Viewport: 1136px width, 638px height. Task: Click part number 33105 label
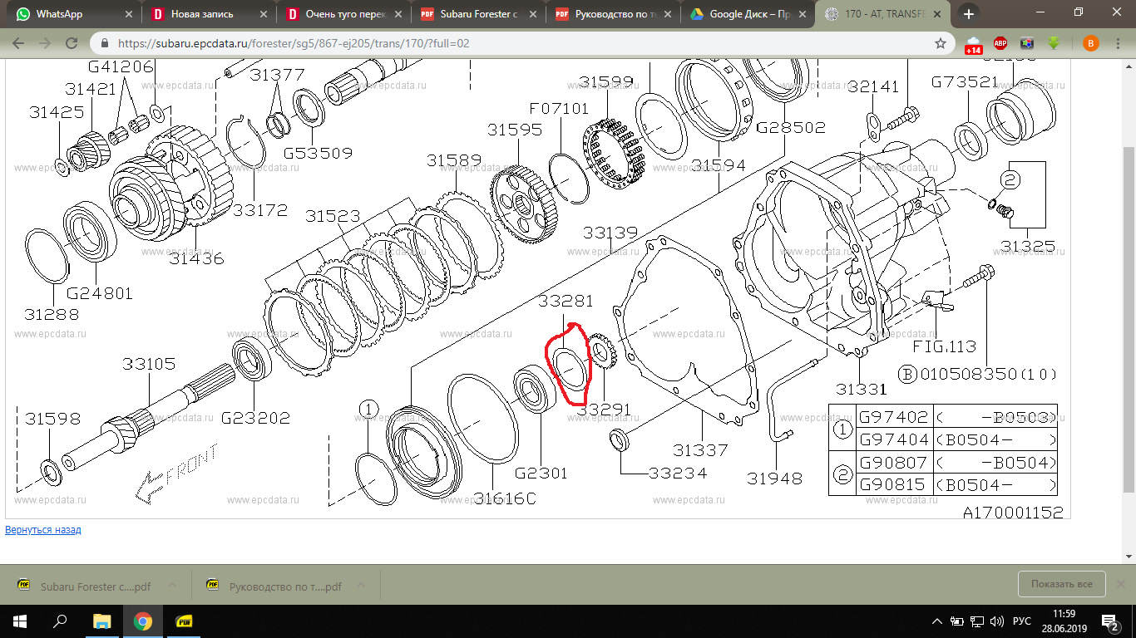point(149,364)
